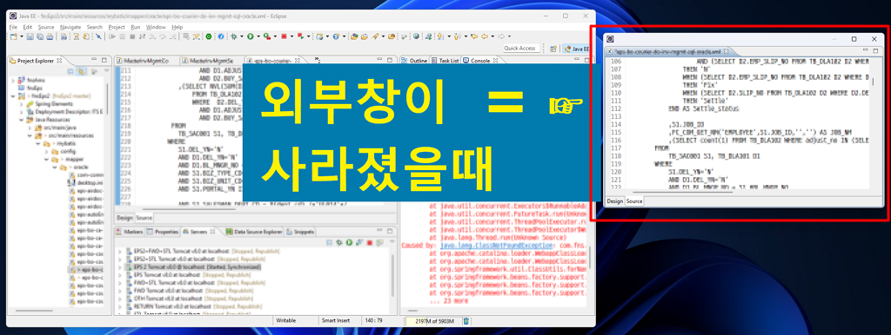Click the green Run button in main toolbar
This screenshot has height=335, width=891.
coord(250,36)
